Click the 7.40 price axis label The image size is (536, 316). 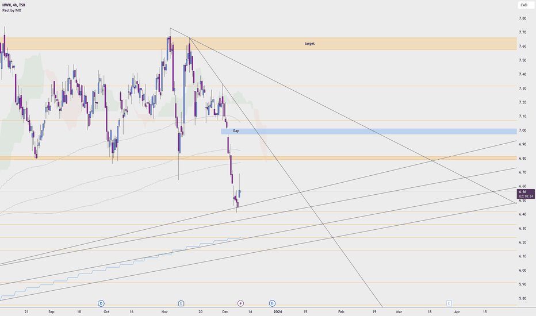pyautogui.click(x=522, y=75)
